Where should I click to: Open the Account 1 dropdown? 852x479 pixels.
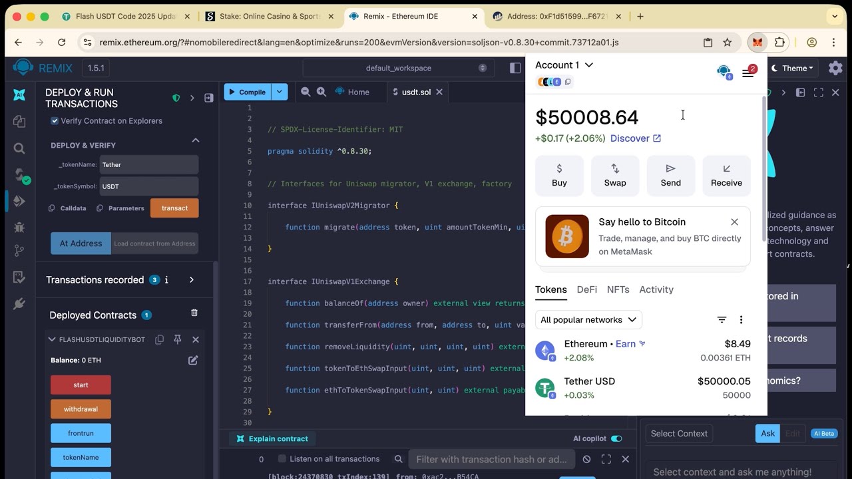(564, 65)
